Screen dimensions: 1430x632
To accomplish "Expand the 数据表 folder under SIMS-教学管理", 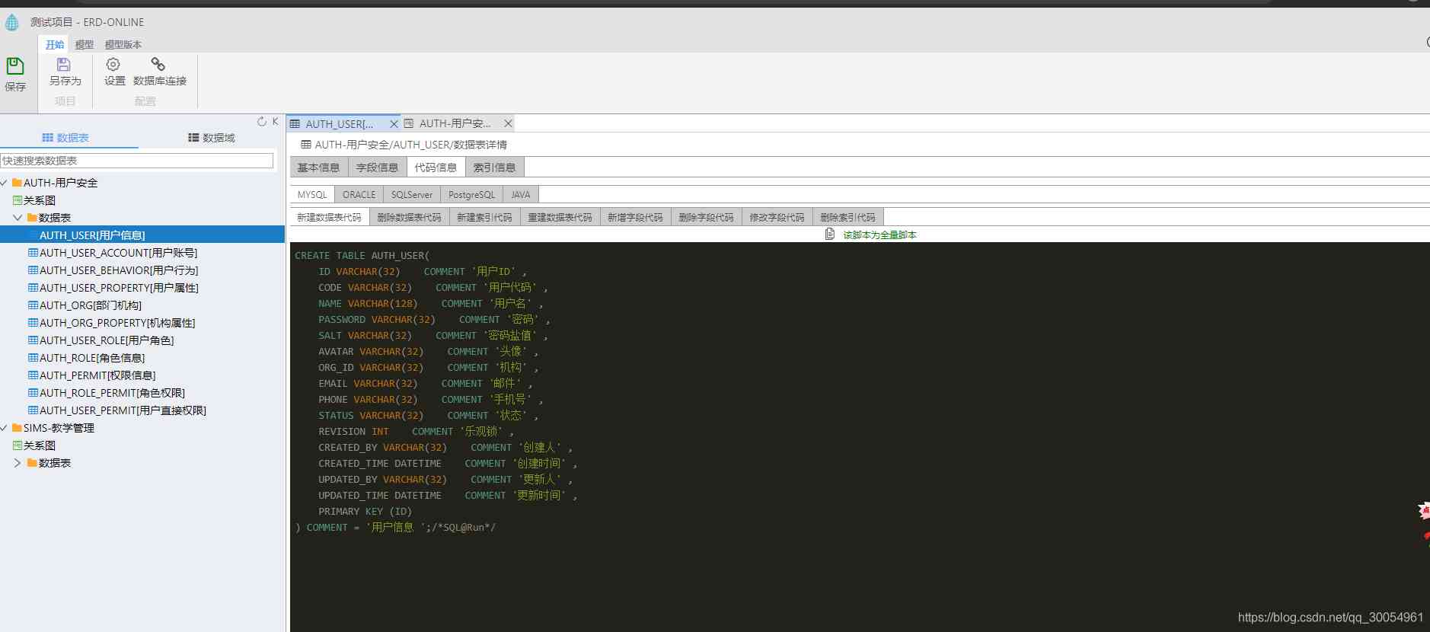I will [x=18, y=463].
